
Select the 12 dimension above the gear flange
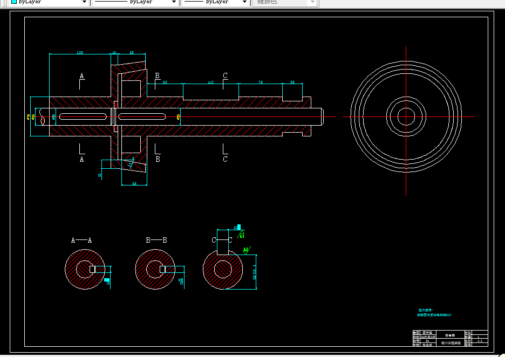point(114,52)
